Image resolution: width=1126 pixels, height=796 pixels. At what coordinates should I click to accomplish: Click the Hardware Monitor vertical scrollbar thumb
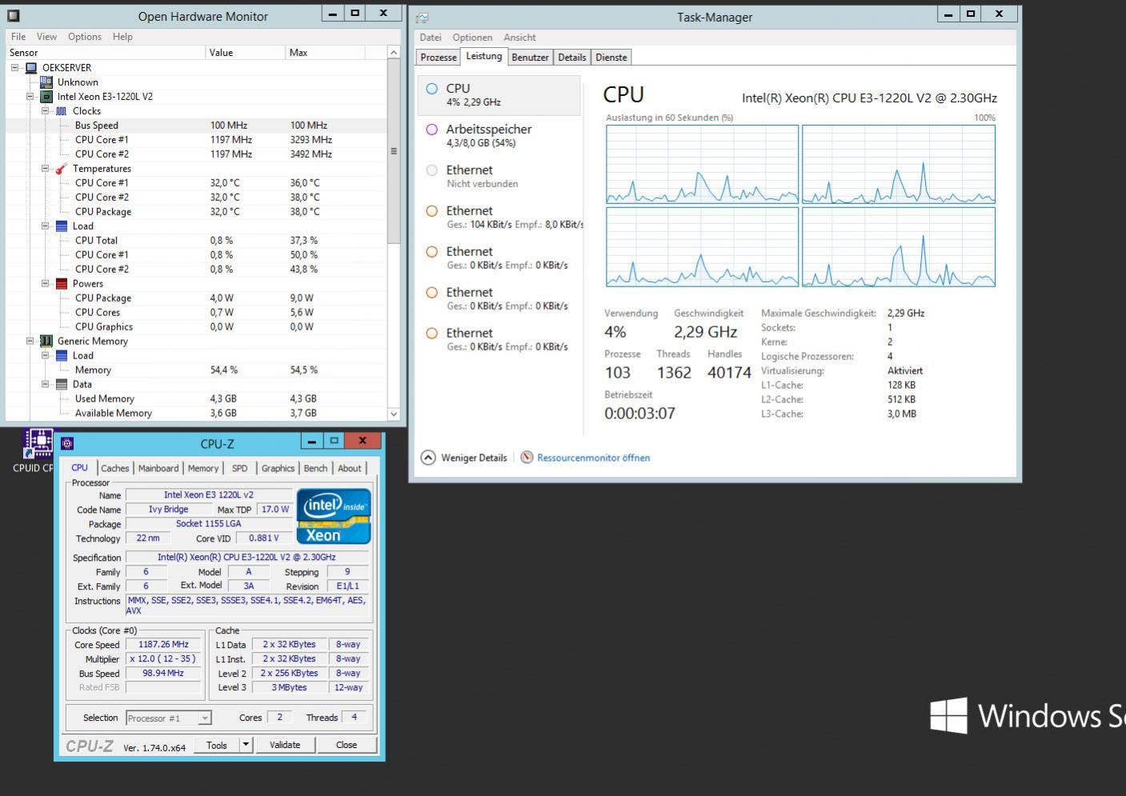coord(394,151)
